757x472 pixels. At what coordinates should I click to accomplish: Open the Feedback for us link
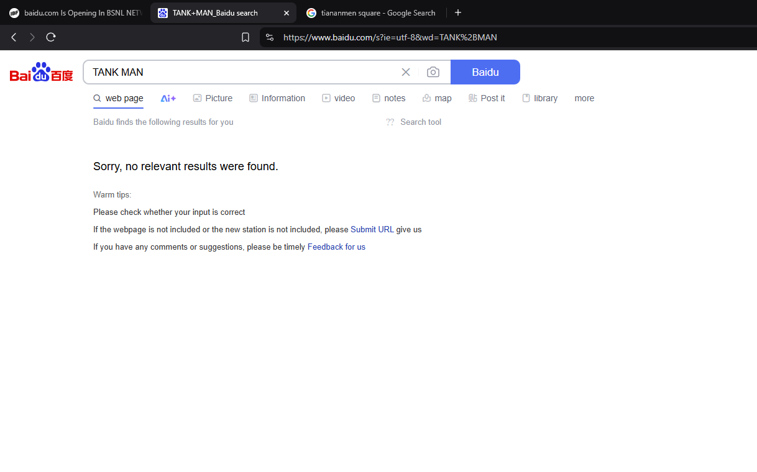click(x=336, y=247)
